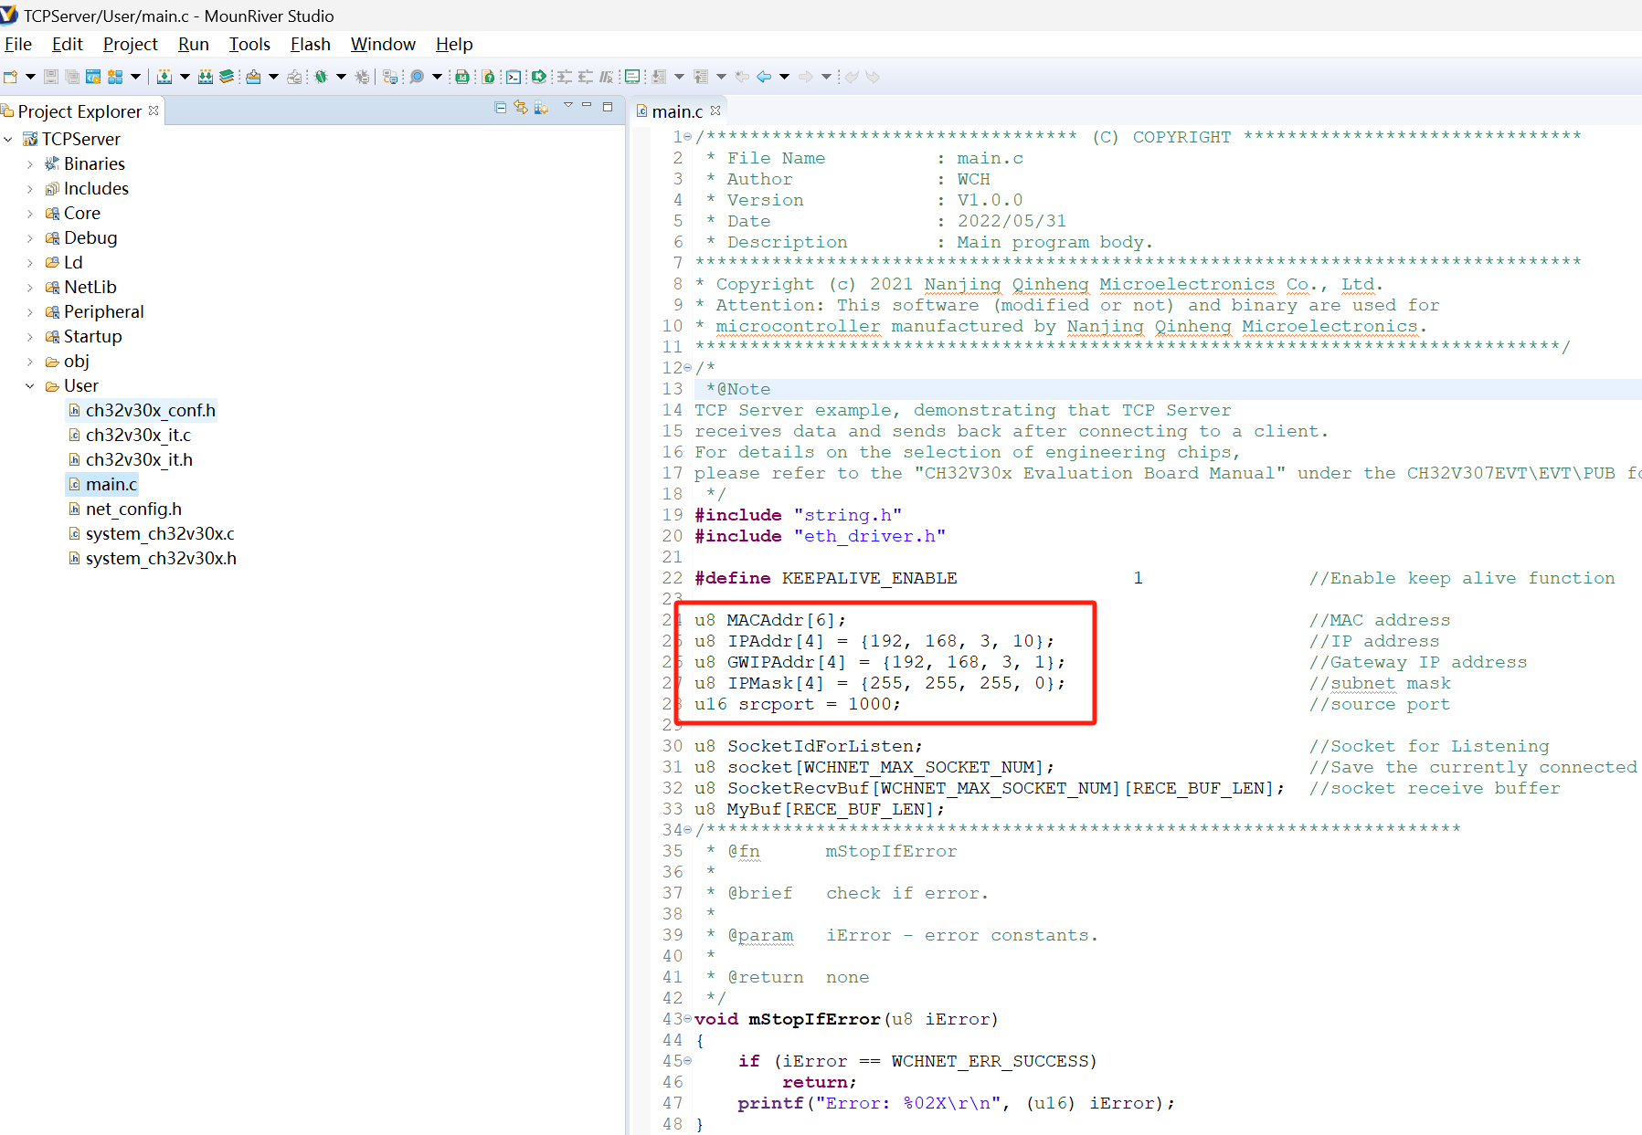Open the File menu

point(17,44)
